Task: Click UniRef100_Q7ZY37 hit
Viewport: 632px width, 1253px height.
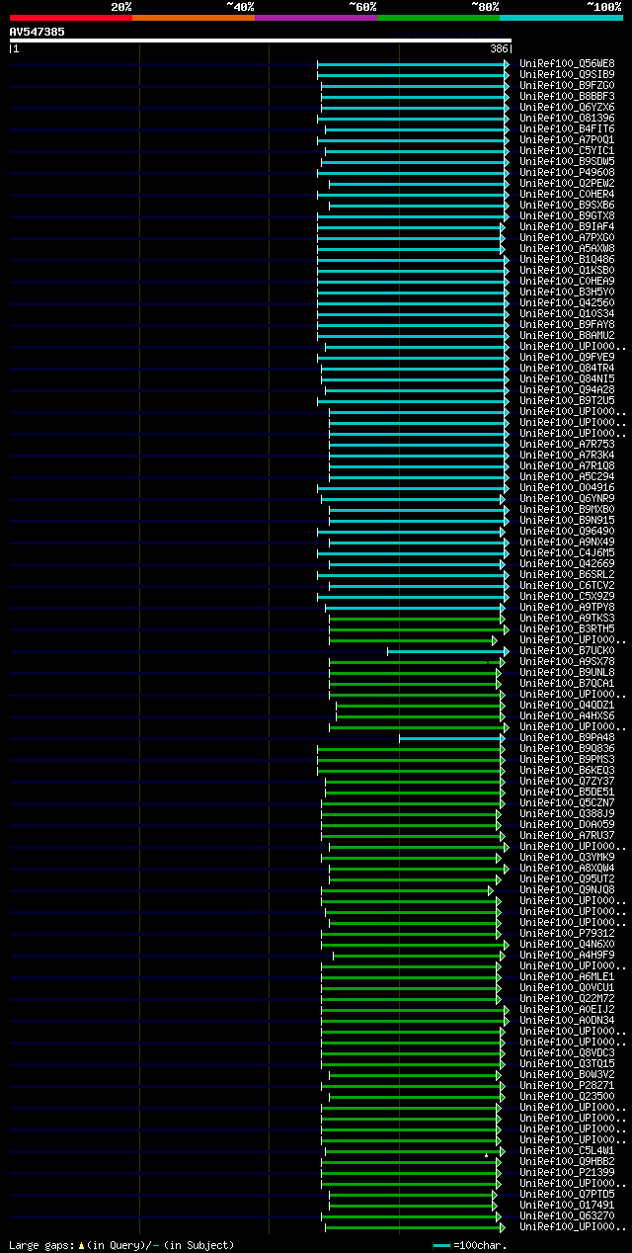Action: (x=568, y=781)
